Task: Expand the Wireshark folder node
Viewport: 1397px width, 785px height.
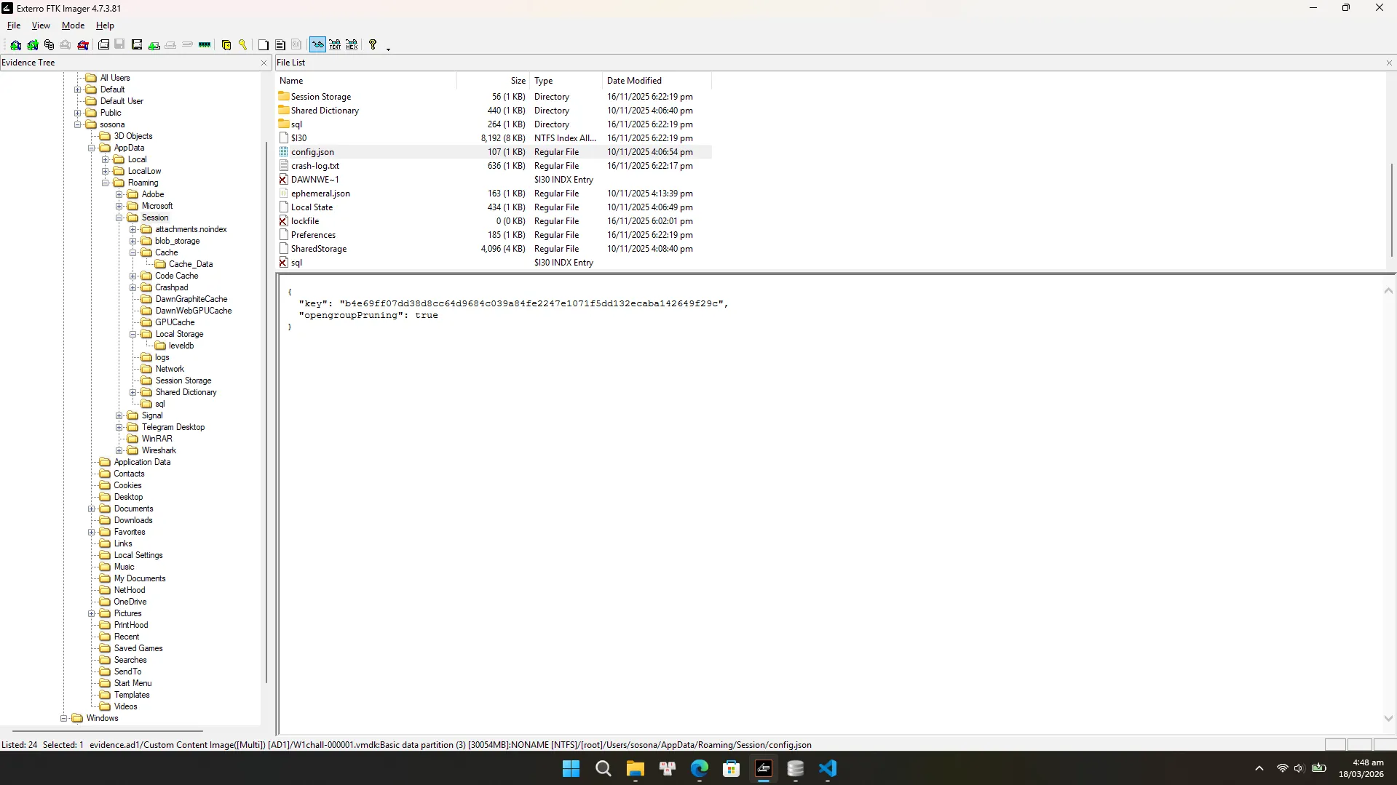Action: pos(119,450)
